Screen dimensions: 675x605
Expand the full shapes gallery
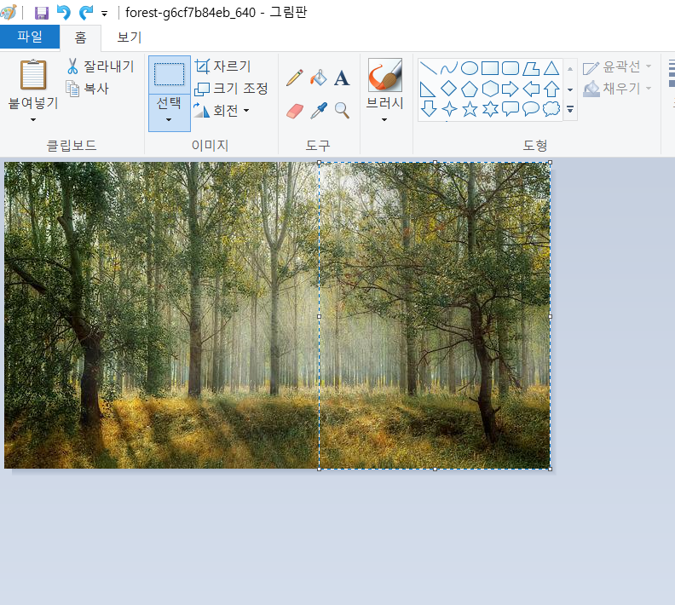[570, 109]
